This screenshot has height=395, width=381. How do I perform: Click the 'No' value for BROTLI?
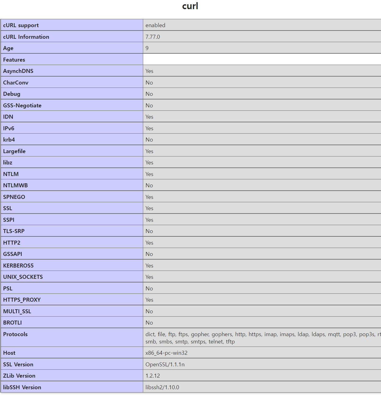click(x=149, y=323)
